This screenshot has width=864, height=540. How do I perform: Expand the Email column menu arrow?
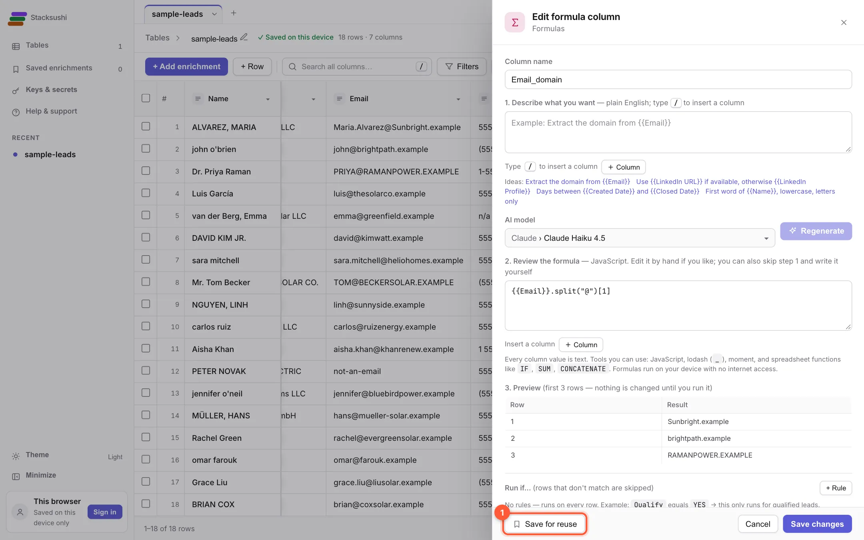click(458, 99)
